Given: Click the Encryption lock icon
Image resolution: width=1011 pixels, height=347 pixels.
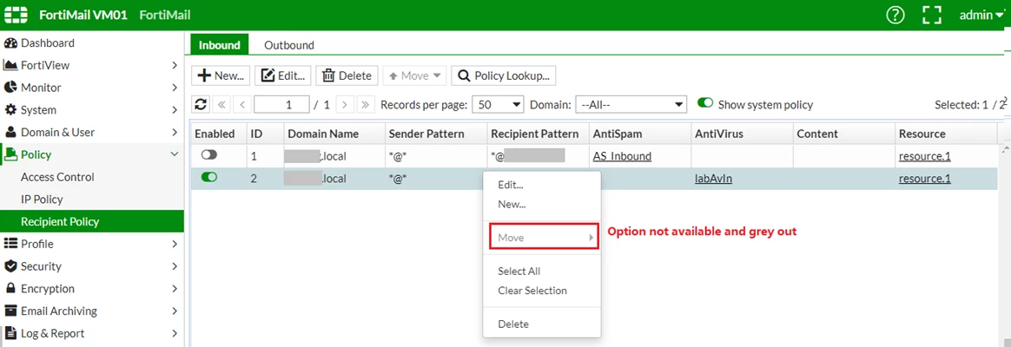Looking at the screenshot, I should pyautogui.click(x=10, y=288).
